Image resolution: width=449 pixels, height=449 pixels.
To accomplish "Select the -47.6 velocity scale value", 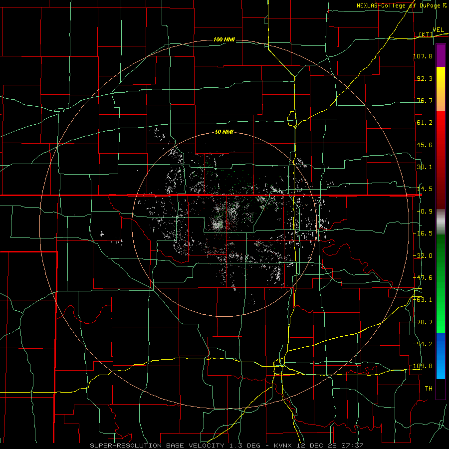I will (x=423, y=278).
